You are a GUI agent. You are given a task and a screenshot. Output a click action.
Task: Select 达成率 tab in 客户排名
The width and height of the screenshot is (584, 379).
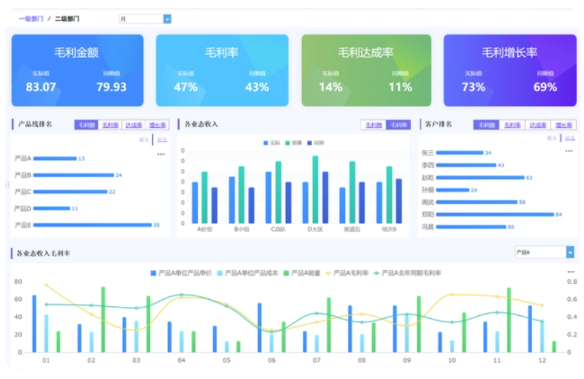point(538,125)
